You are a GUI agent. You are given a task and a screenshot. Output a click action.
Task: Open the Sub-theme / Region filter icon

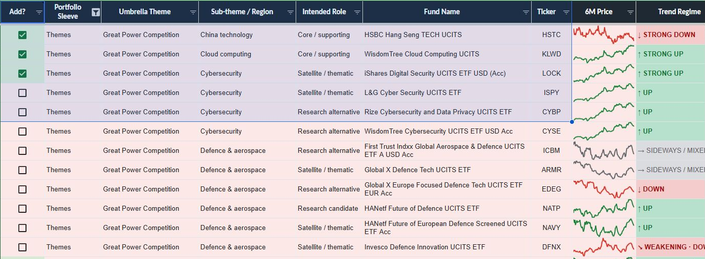(x=291, y=12)
